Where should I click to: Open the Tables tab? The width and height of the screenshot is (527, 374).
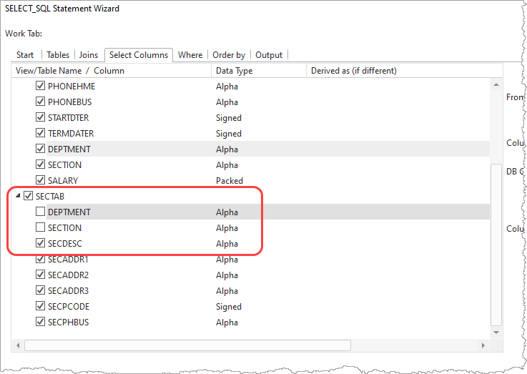[58, 55]
